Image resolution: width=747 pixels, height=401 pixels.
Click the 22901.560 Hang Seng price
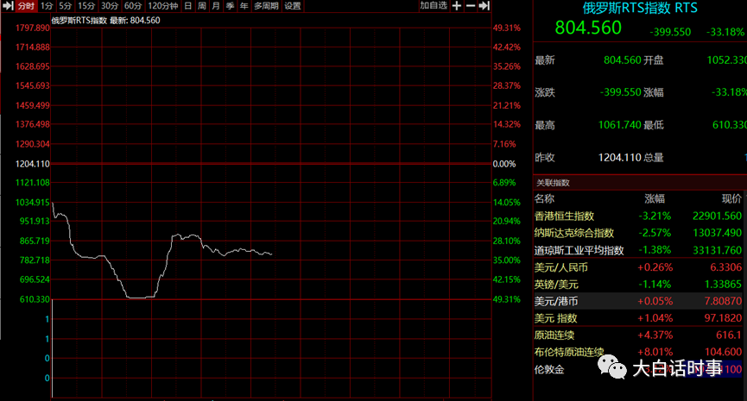pyautogui.click(x=717, y=216)
